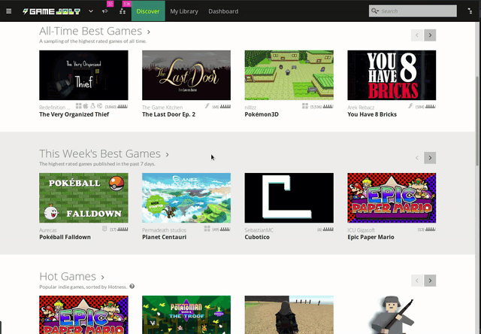Viewport: 481px width, 334px height.
Task: Click Linux icon on The Very Organized Thief
Action: pos(92,106)
